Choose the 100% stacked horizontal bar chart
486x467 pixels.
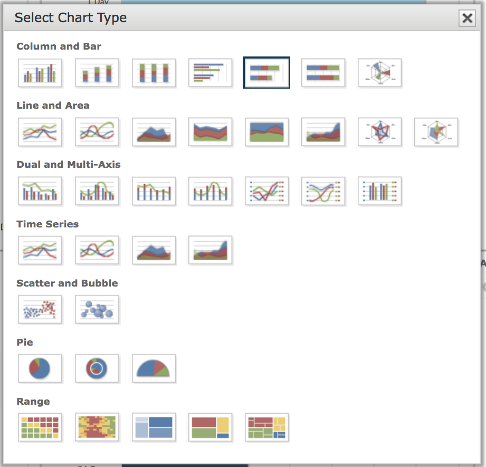tap(323, 73)
